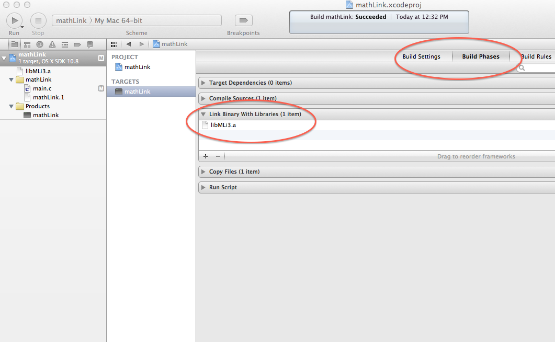This screenshot has height=342, width=555.
Task: Click the M status badge on project root
Action: click(101, 58)
